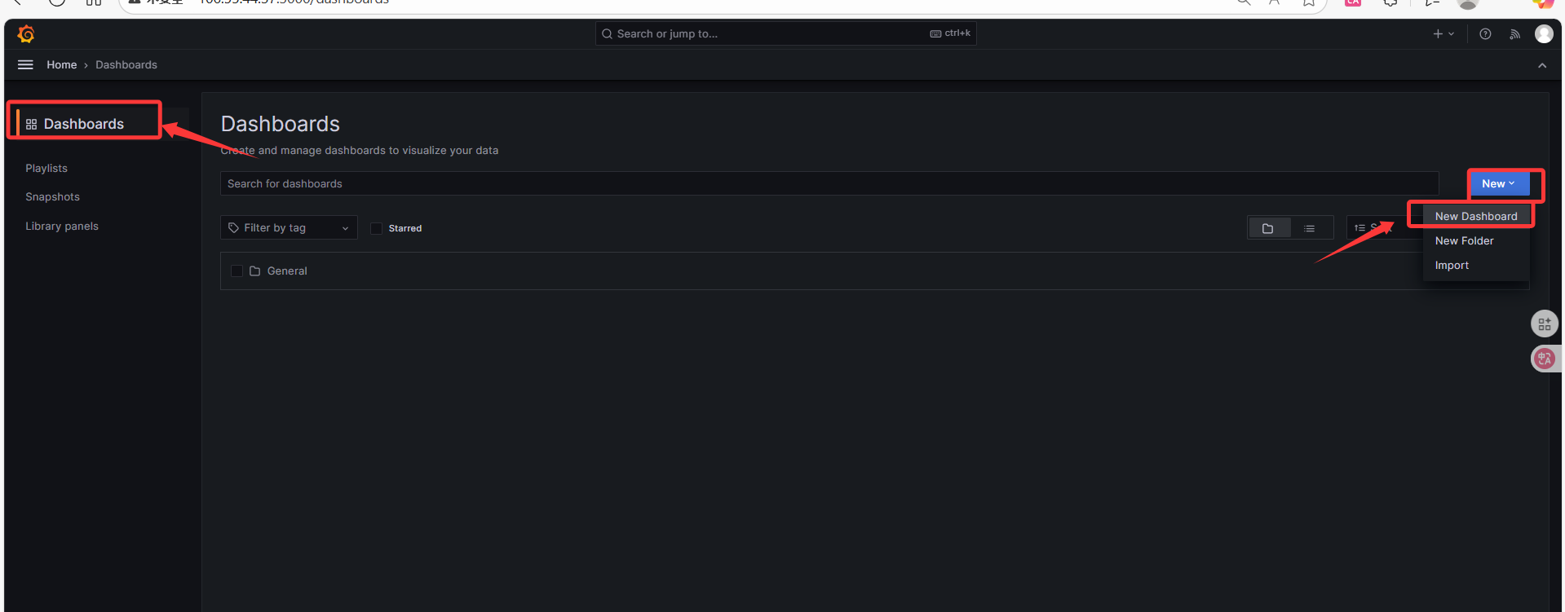Viewport: 1565px width, 612px height.
Task: Click the Grafana logo icon
Action: coord(26,34)
